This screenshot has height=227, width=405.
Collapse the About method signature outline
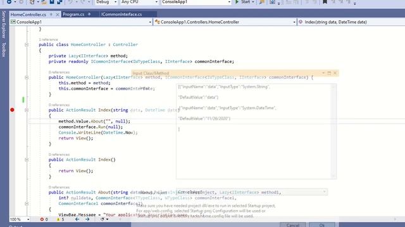27,204
